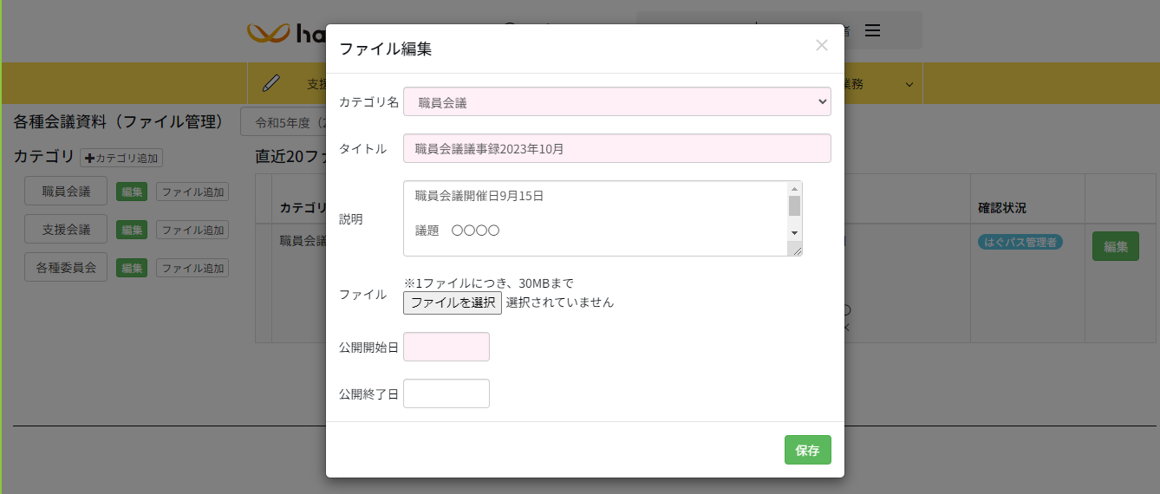Click the 各種会議資料（ファイル管理） page heading

pyautogui.click(x=119, y=121)
